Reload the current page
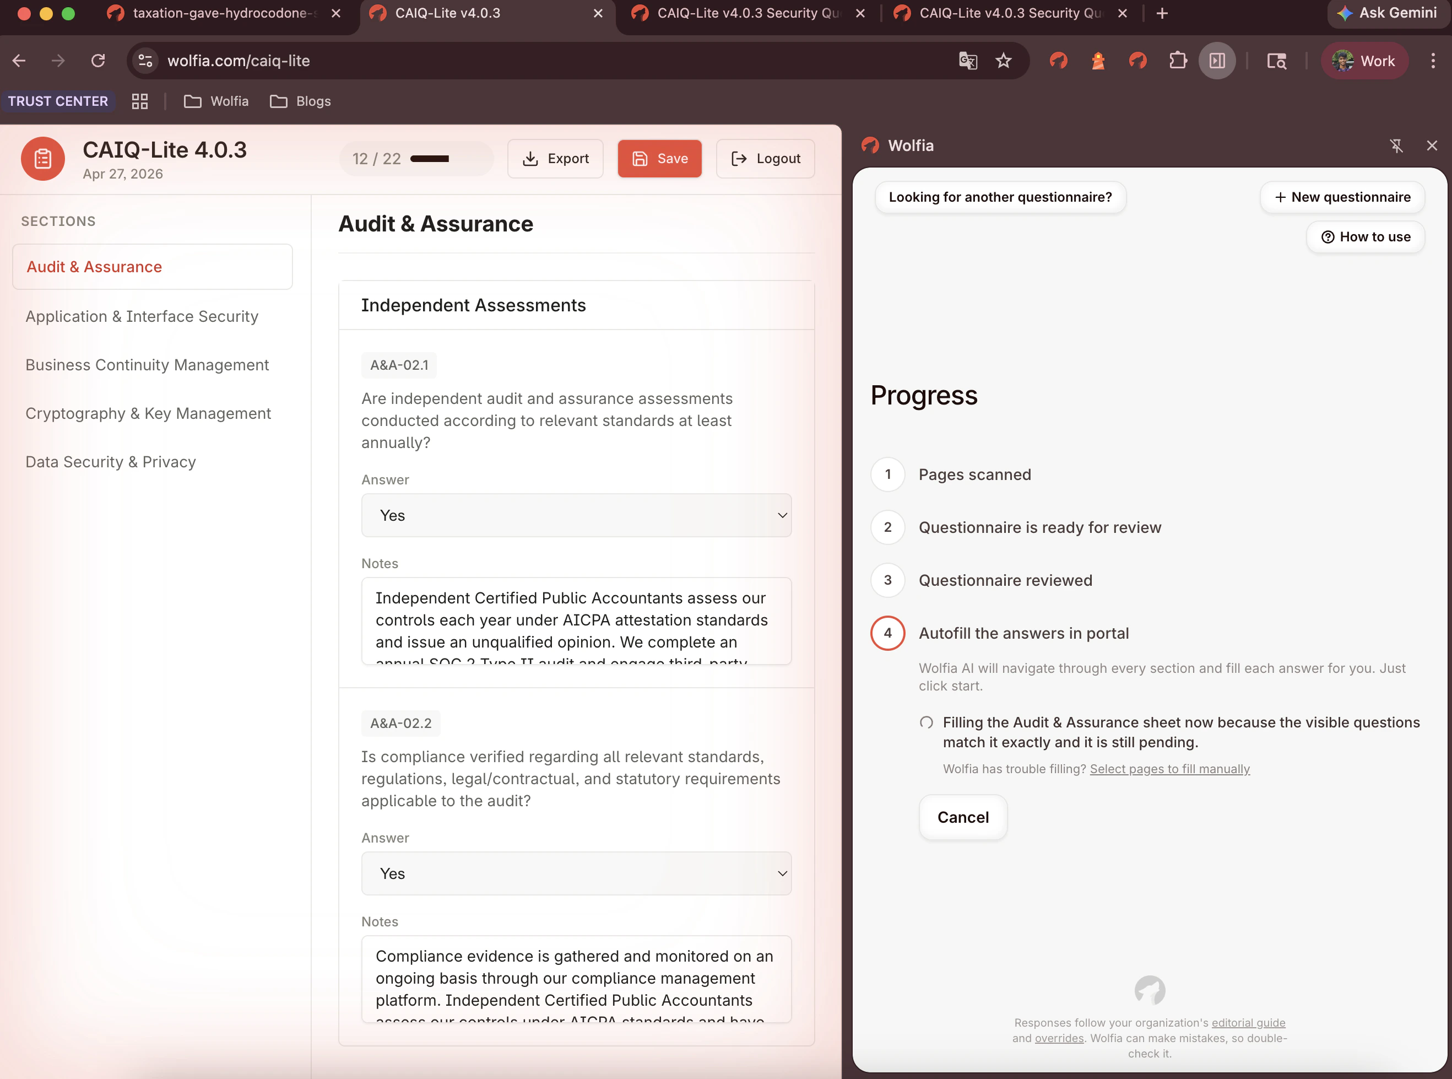 click(98, 61)
